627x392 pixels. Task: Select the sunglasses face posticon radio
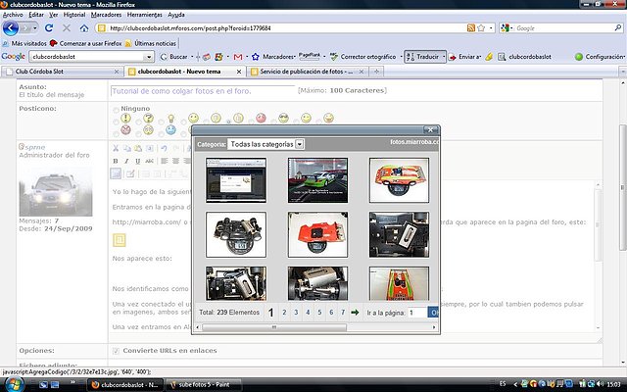point(274,122)
